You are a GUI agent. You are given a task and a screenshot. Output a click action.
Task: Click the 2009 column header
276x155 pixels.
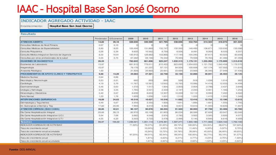coord(131,38)
